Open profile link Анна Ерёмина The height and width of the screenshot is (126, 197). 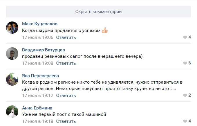point(37,108)
